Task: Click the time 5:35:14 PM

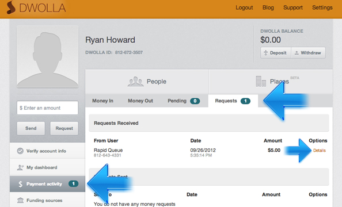Action: click(x=201, y=155)
